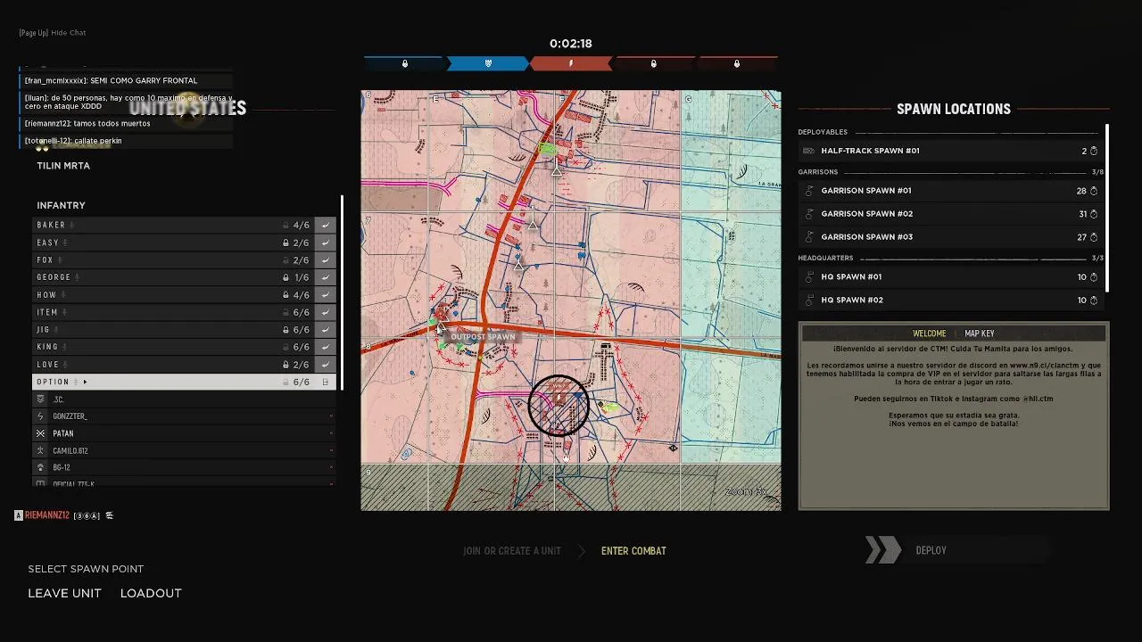Image resolution: width=1142 pixels, height=642 pixels.
Task: Select the Half-Track Spawn #01 vehicle icon
Action: pyautogui.click(x=808, y=151)
